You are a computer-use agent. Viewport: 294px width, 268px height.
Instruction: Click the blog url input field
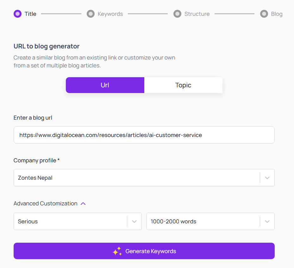144,135
